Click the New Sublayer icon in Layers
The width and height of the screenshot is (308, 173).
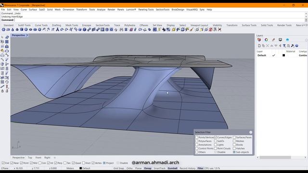[263, 46]
